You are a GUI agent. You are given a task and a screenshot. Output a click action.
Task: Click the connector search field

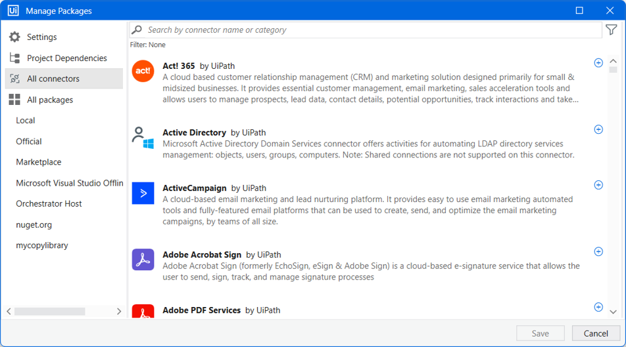point(366,30)
